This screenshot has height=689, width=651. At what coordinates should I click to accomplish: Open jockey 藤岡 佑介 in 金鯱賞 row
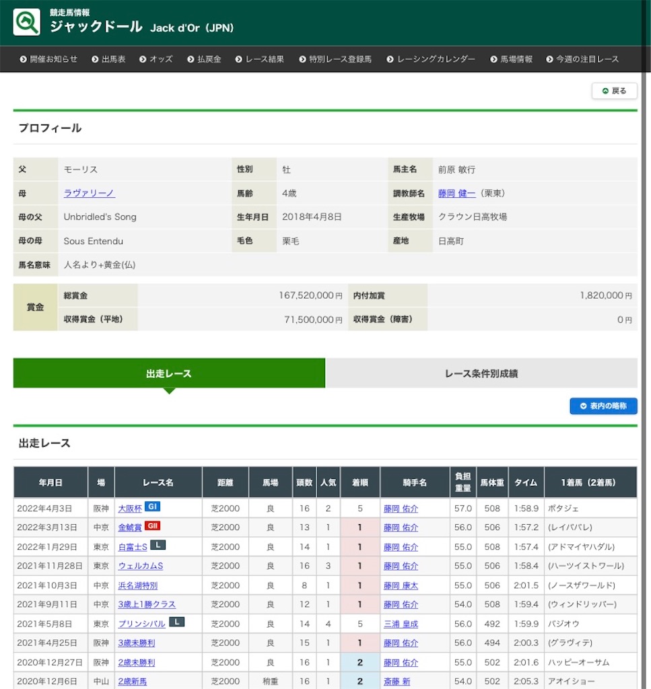click(x=401, y=528)
